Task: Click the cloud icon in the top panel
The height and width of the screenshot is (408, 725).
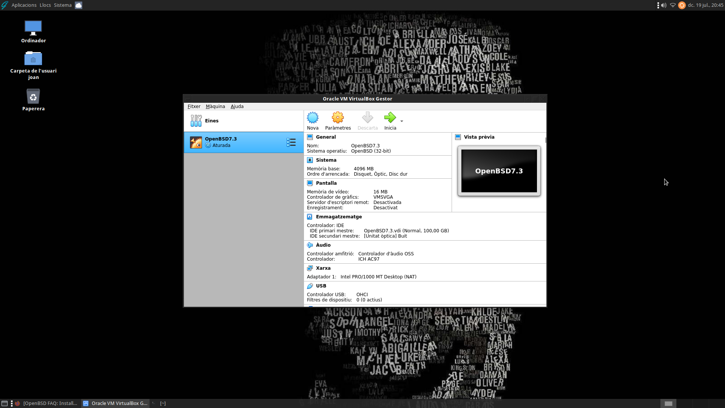Action: point(79,5)
